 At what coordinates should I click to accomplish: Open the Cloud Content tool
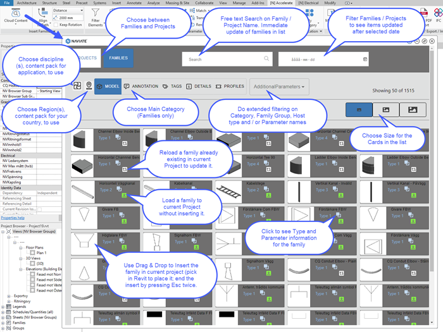pos(16,16)
